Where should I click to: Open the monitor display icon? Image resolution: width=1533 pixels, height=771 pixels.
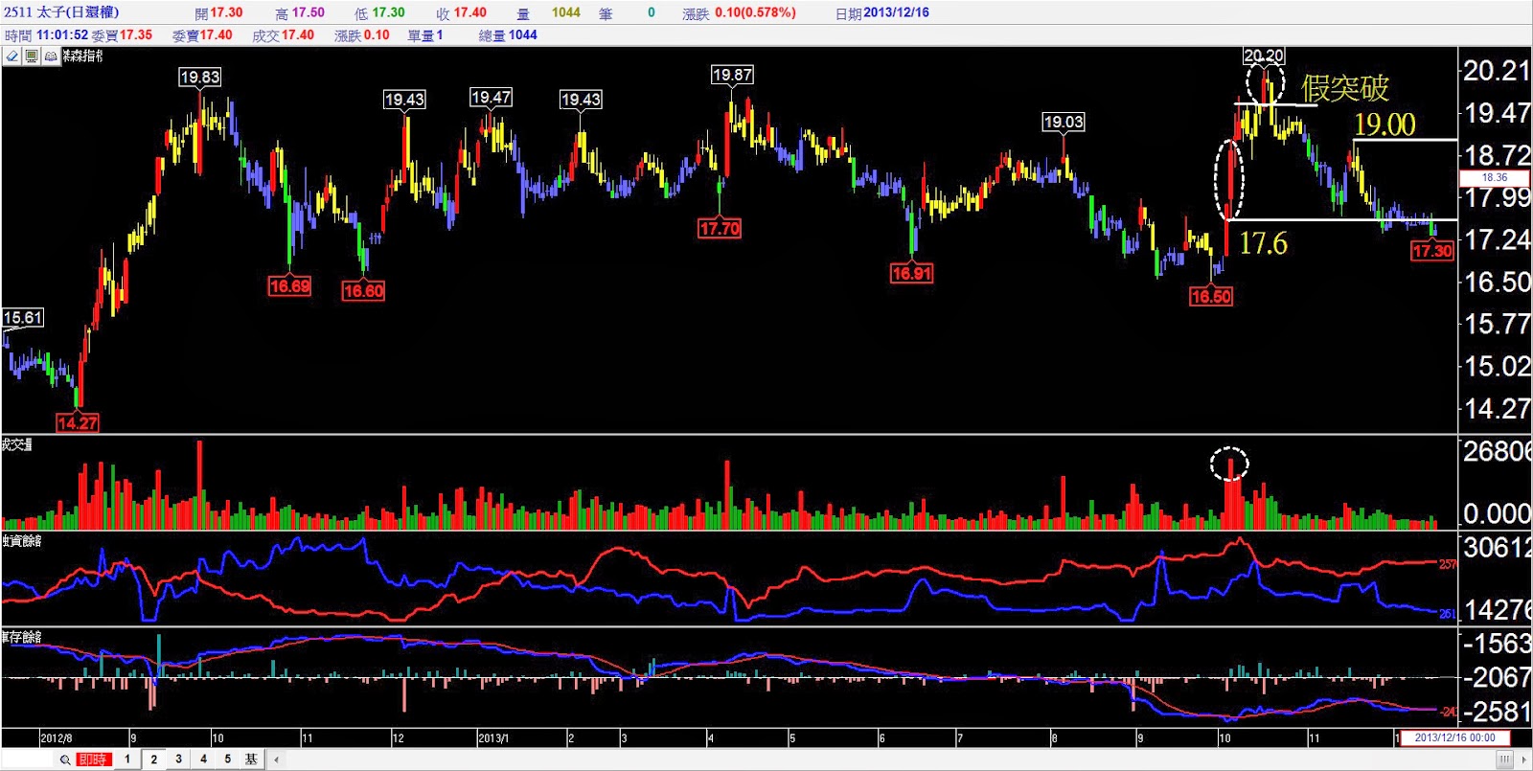(32, 57)
